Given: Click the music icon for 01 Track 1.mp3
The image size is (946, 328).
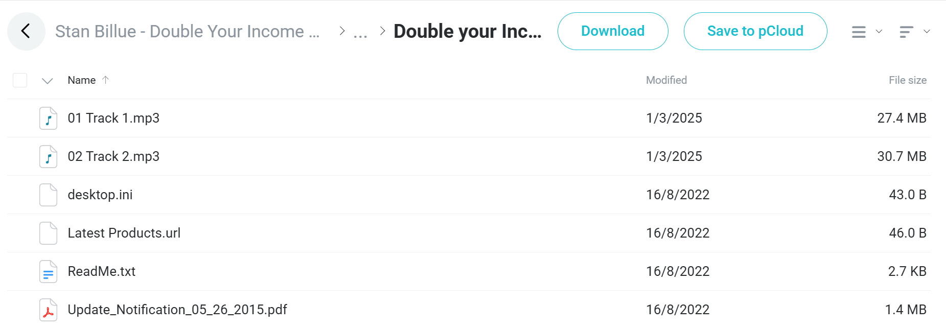Looking at the screenshot, I should (48, 118).
